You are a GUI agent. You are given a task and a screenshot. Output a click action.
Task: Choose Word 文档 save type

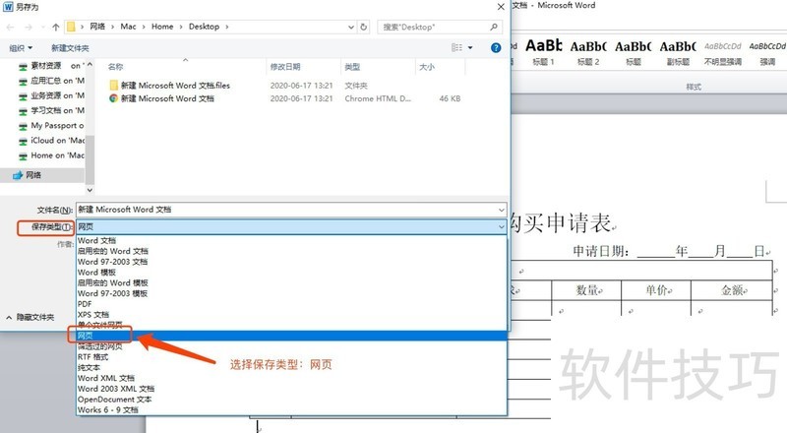coord(291,241)
